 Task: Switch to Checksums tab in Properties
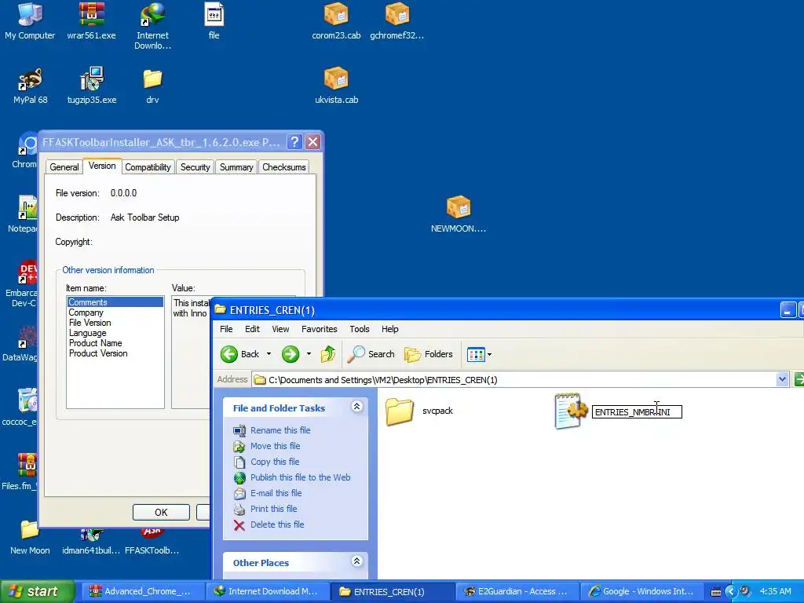point(284,167)
